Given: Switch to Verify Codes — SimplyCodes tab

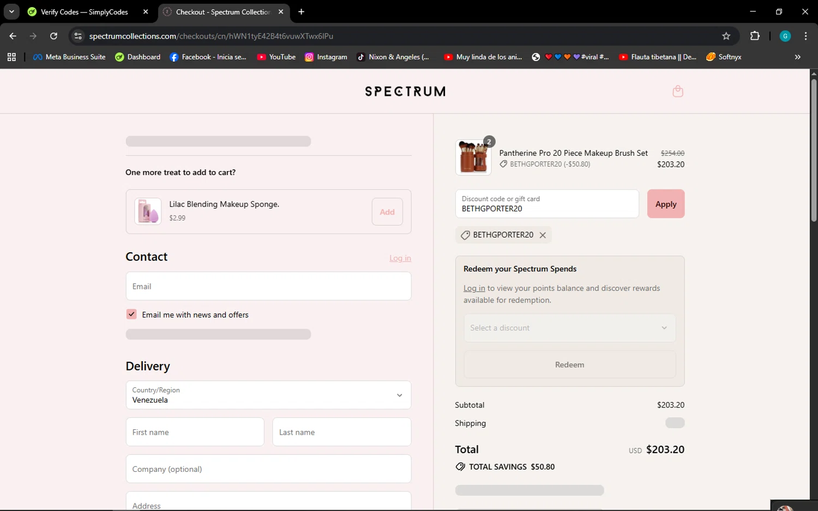Looking at the screenshot, I should pyautogui.click(x=85, y=11).
